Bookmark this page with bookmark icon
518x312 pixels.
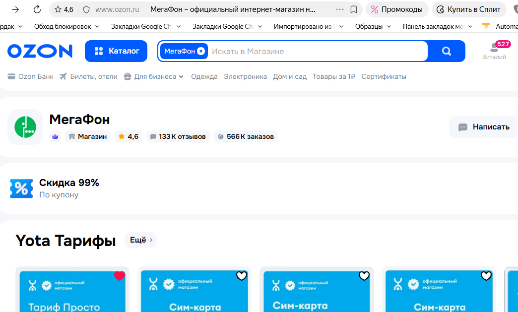tap(353, 9)
